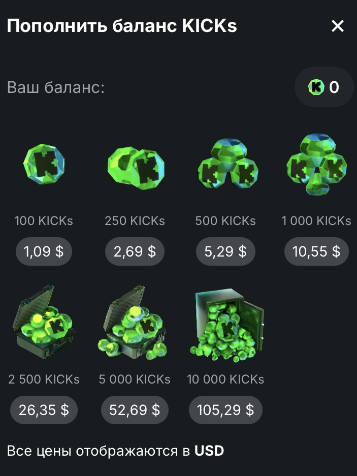Viewport: 357px width, 476px height.
Task: Choose the open case 2 500 KICKs icon
Action: (x=43, y=322)
